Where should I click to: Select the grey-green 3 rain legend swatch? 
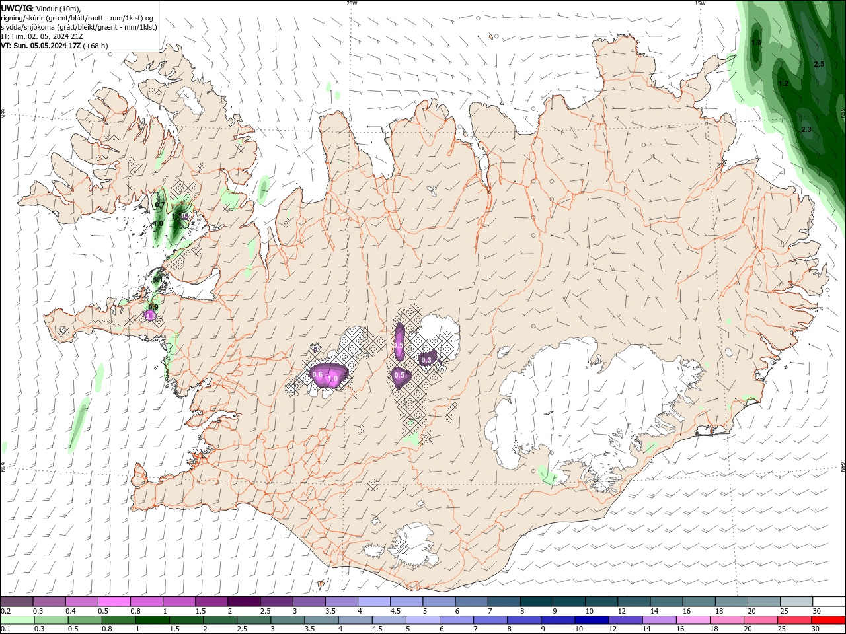288,620
